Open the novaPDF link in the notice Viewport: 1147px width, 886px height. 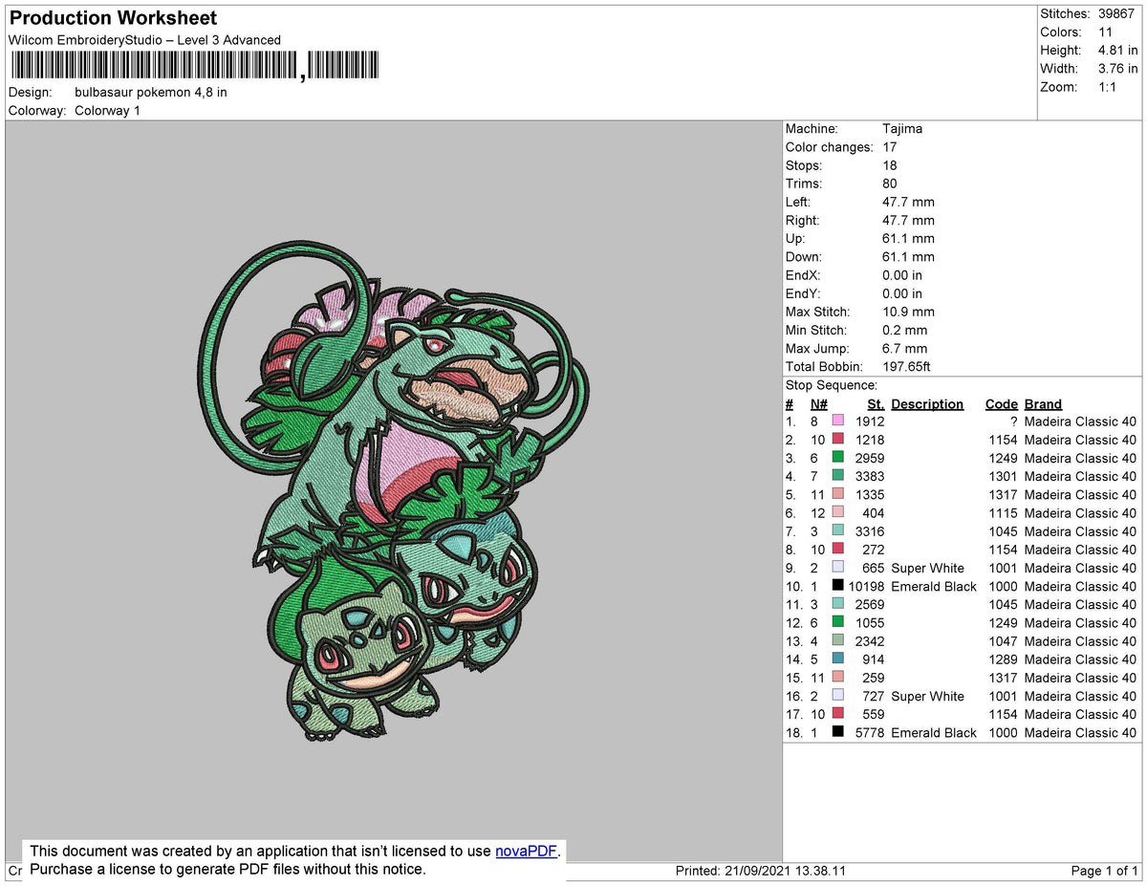pyautogui.click(x=526, y=851)
